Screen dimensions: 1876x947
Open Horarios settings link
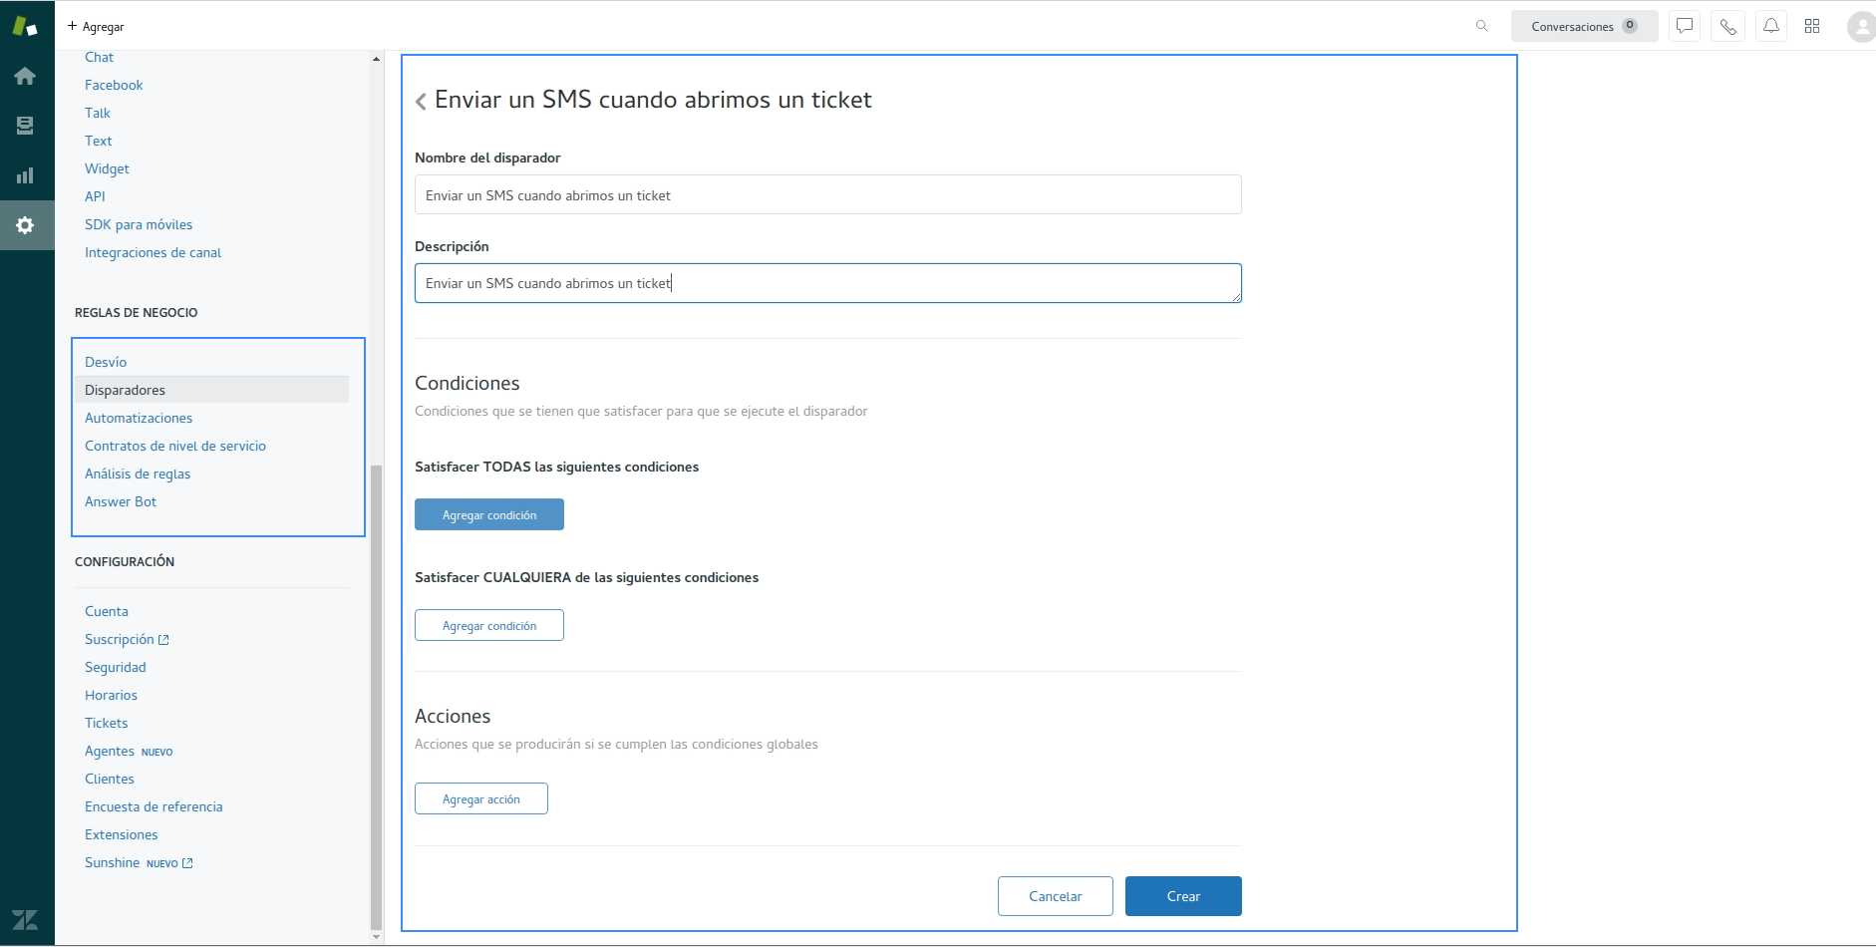111,695
